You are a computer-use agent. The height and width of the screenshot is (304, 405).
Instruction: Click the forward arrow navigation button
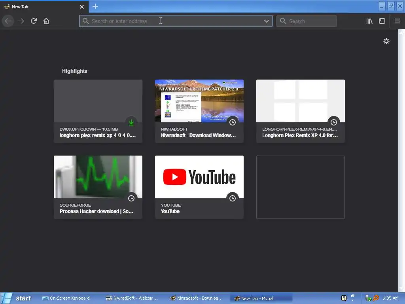coord(21,21)
